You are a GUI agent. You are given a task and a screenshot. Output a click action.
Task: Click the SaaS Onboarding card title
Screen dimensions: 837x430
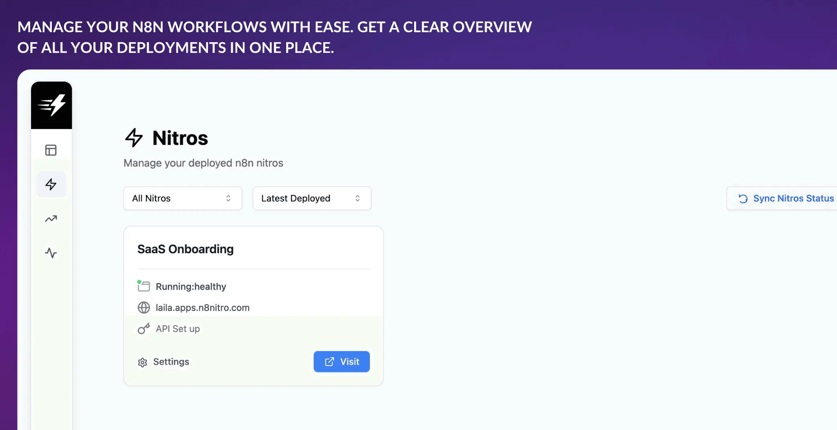tap(186, 249)
